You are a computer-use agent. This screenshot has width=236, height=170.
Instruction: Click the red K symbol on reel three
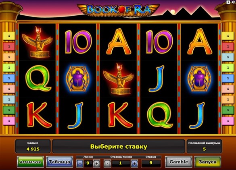click(x=120, y=115)
